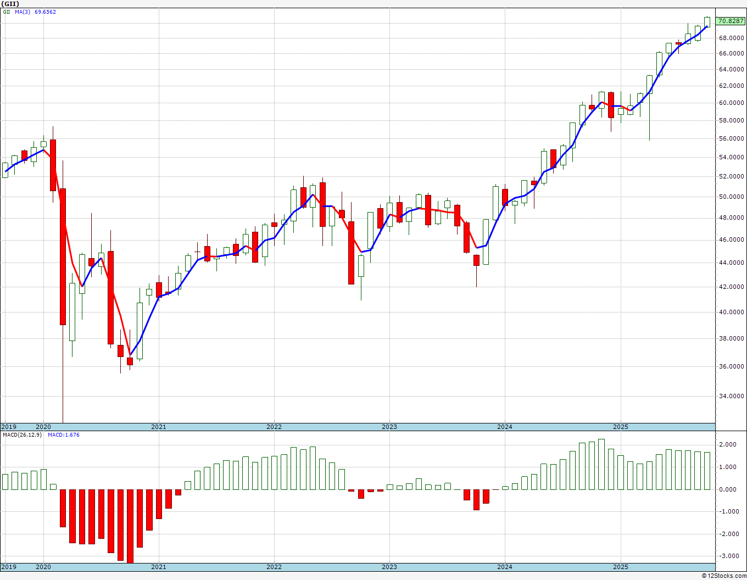Click 2020 on the price chart time axis

[x=43, y=427]
